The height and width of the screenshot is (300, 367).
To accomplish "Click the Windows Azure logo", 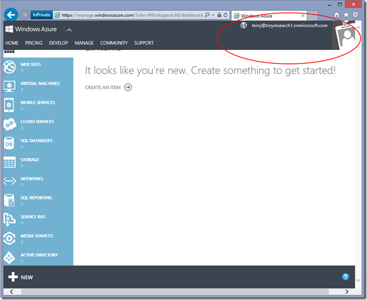I will 31,29.
